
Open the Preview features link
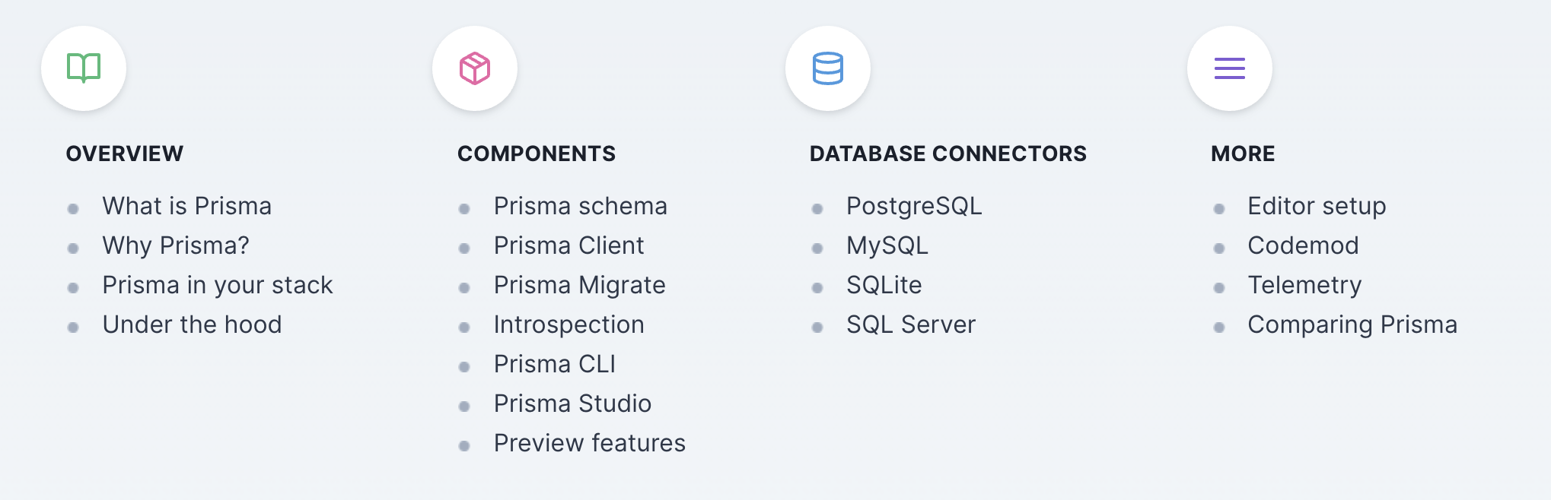click(x=590, y=443)
